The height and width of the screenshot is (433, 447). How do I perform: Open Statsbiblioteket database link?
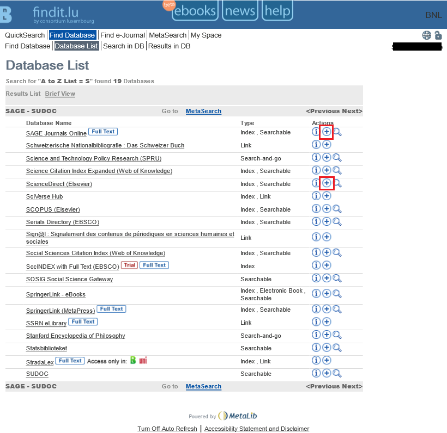coord(46,348)
